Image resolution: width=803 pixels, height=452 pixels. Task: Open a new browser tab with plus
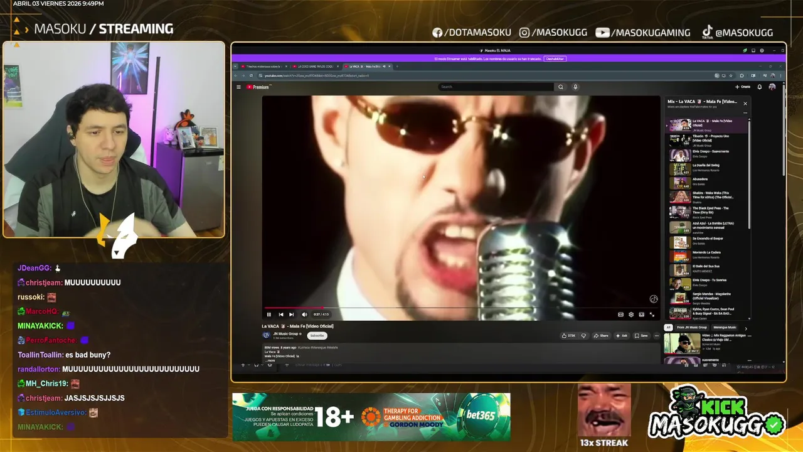point(397,67)
